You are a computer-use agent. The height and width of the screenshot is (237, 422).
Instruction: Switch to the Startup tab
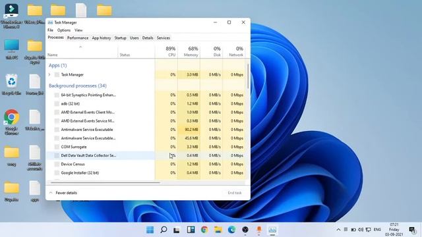120,38
